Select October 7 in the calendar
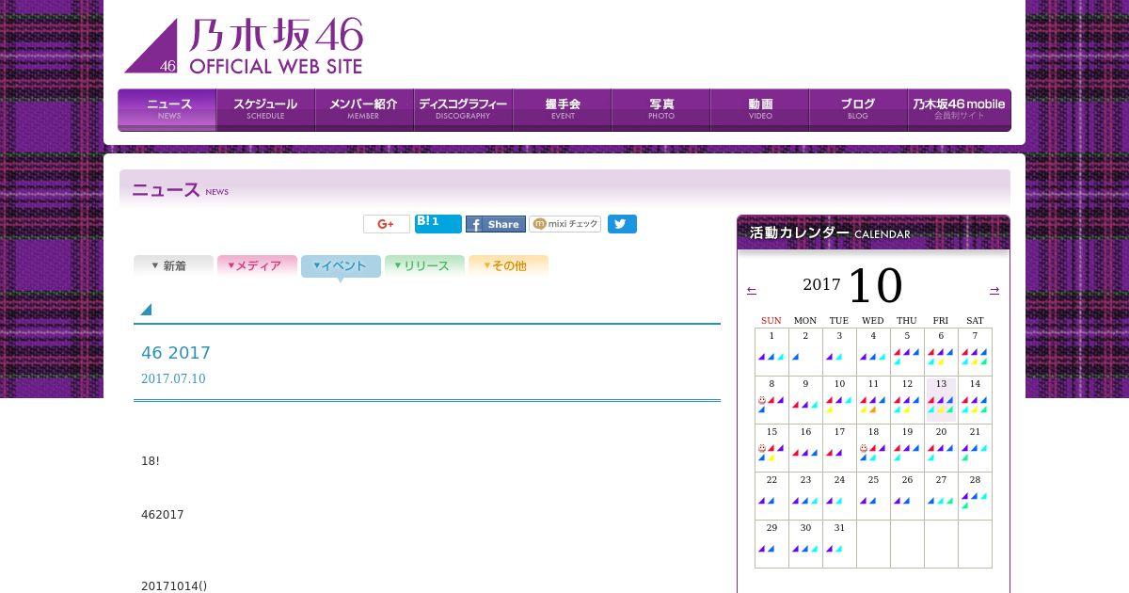 pos(975,351)
